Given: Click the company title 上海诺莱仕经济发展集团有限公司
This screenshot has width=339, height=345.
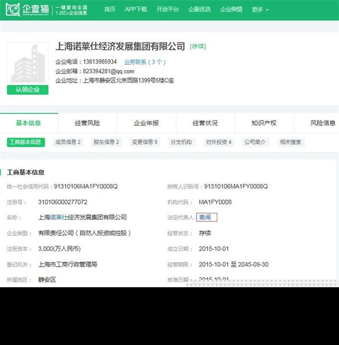Looking at the screenshot, I should point(120,47).
